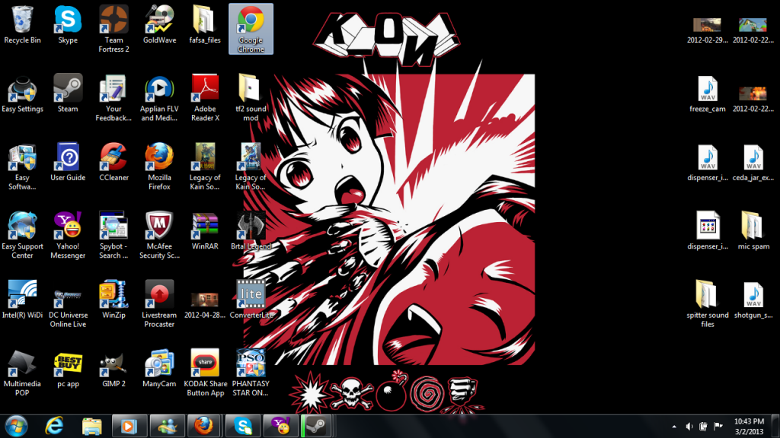Switch to Windows Live Messenger in the taskbar

pos(167,426)
